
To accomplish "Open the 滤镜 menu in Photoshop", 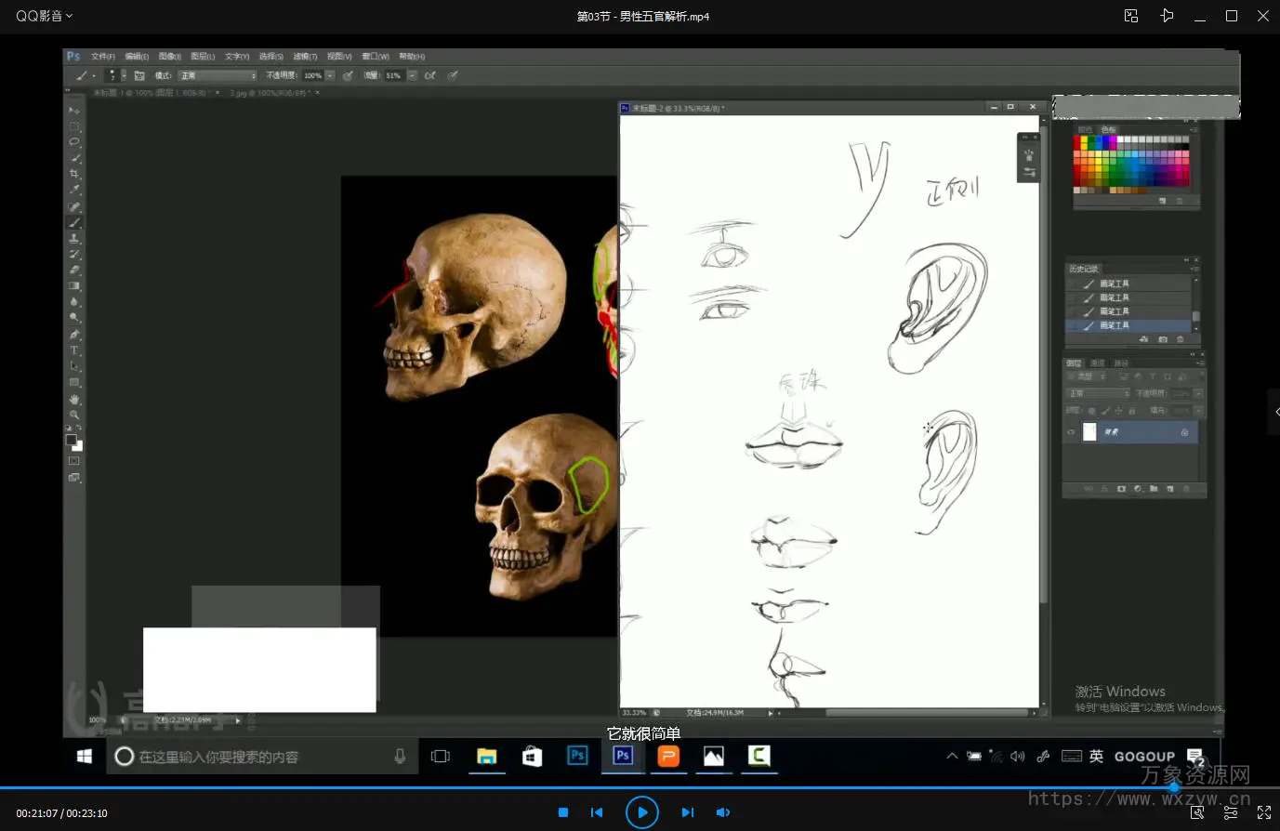I will [x=304, y=57].
